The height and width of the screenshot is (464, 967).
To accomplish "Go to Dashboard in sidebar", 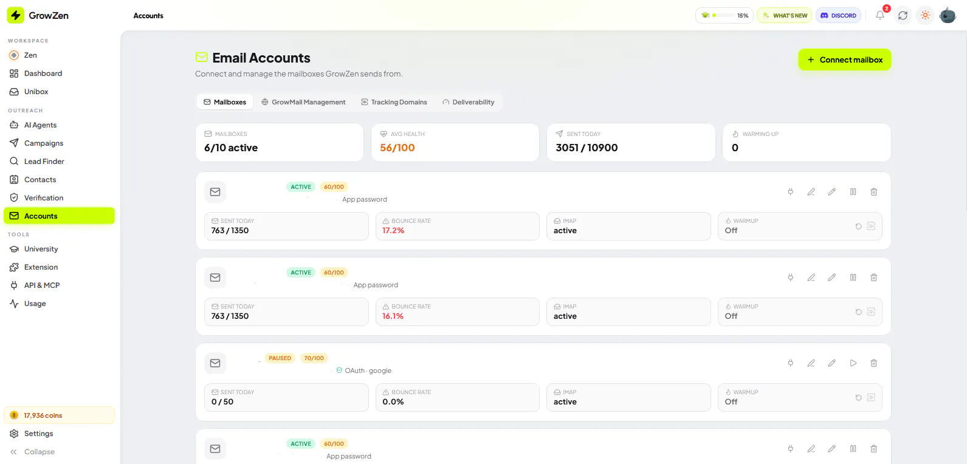I will (59, 73).
